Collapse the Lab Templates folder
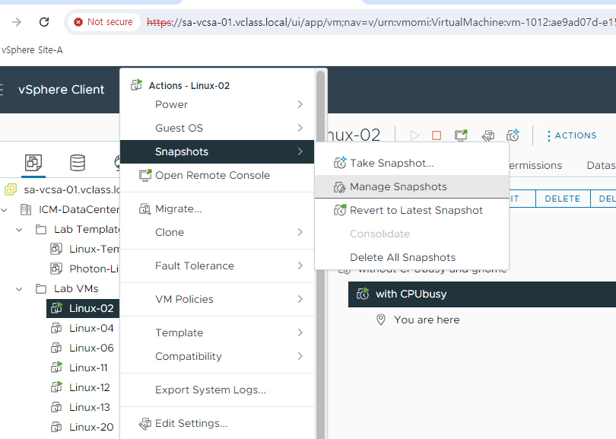This screenshot has height=439, width=616. click(19, 230)
